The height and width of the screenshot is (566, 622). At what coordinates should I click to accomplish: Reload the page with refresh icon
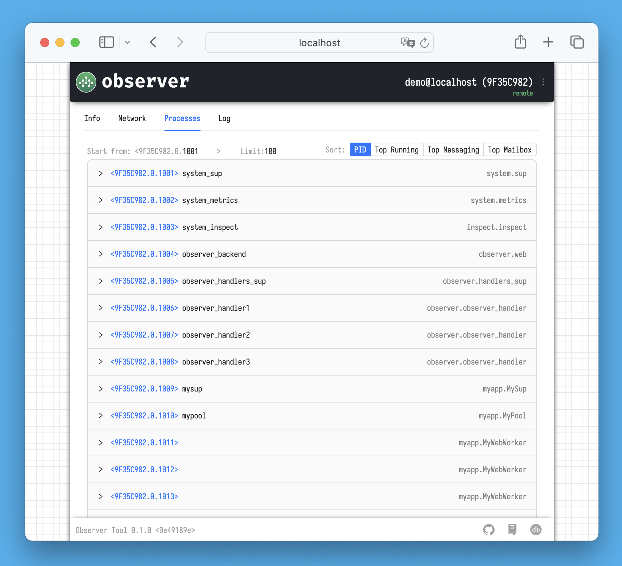[x=424, y=43]
